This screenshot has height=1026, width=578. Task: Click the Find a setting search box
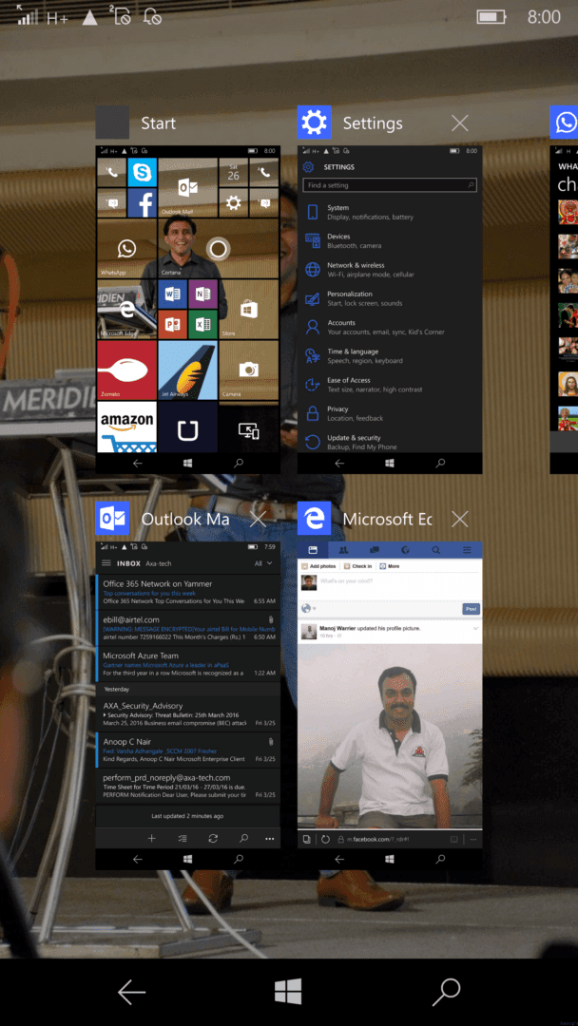pos(390,185)
